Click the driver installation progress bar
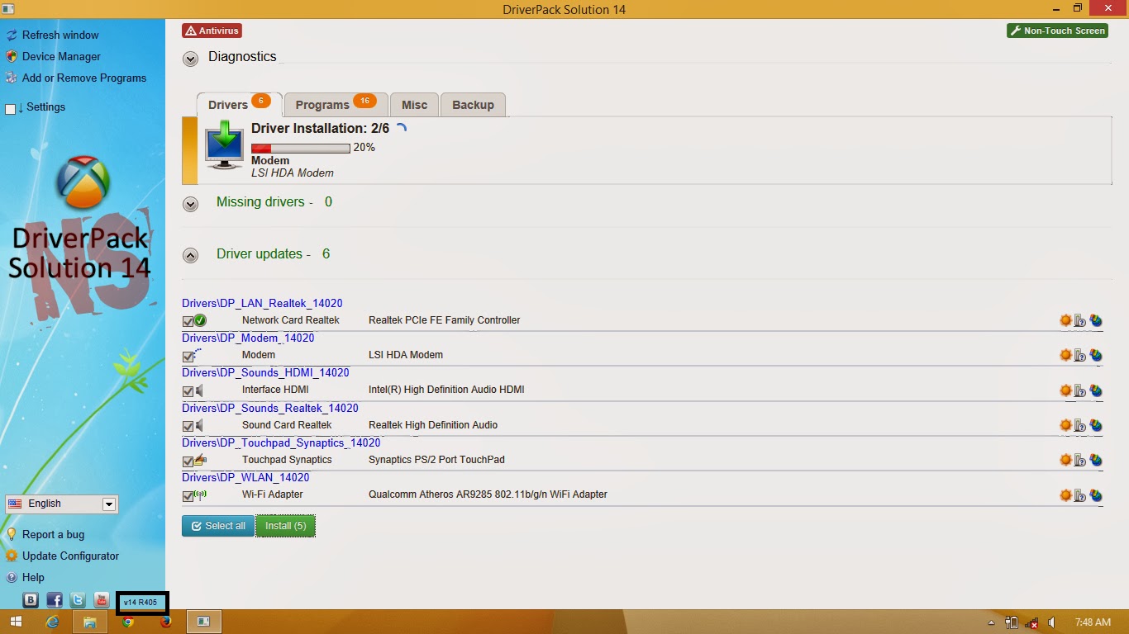Viewport: 1129px width, 634px height. point(300,148)
